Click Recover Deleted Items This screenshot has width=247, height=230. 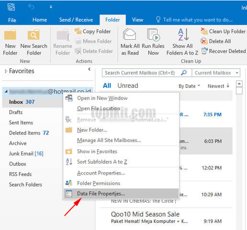point(224,51)
